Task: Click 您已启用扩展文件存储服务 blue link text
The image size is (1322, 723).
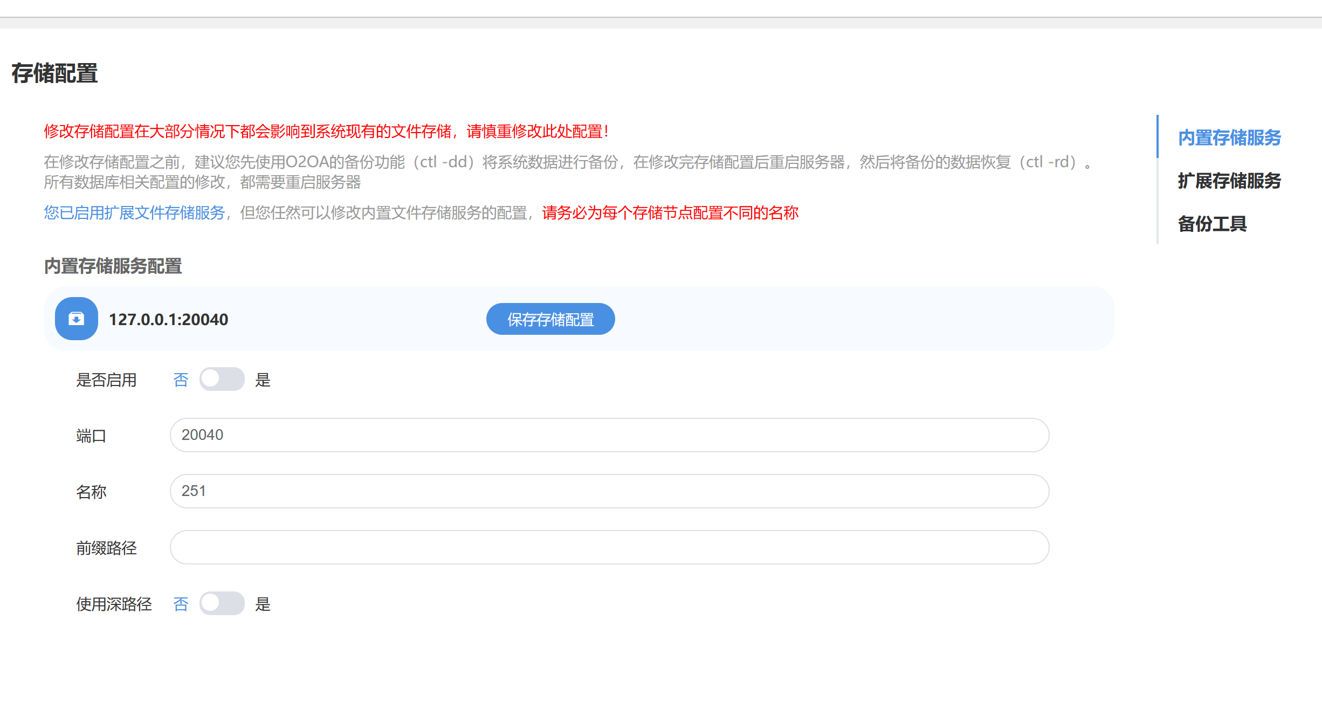Action: tap(134, 213)
